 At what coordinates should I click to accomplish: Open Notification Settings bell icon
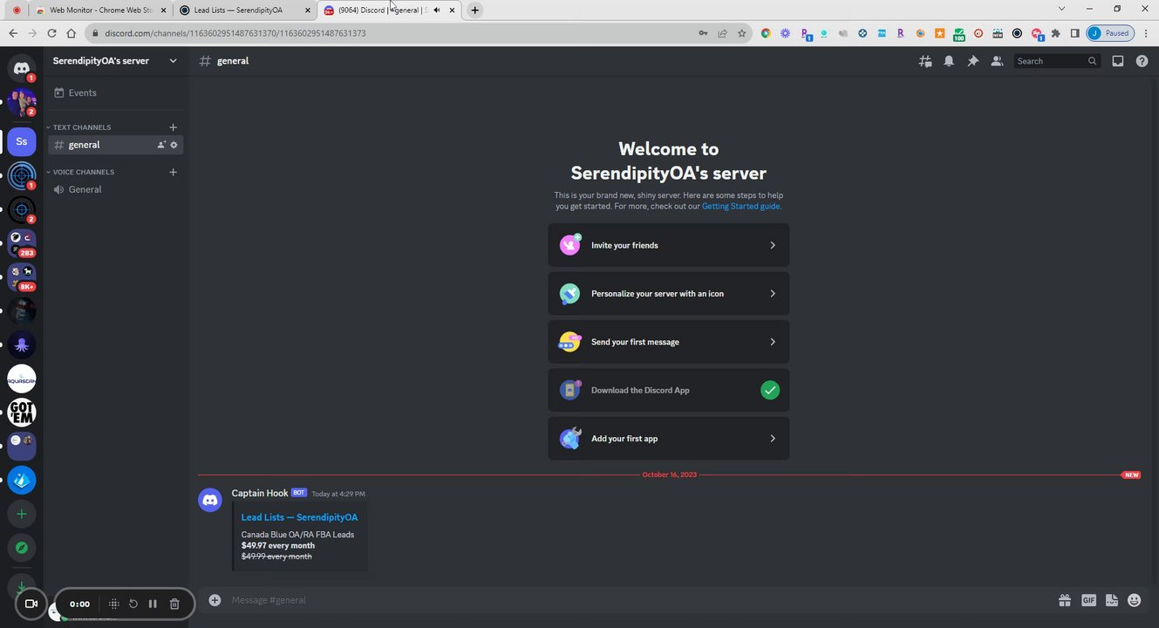pos(949,61)
